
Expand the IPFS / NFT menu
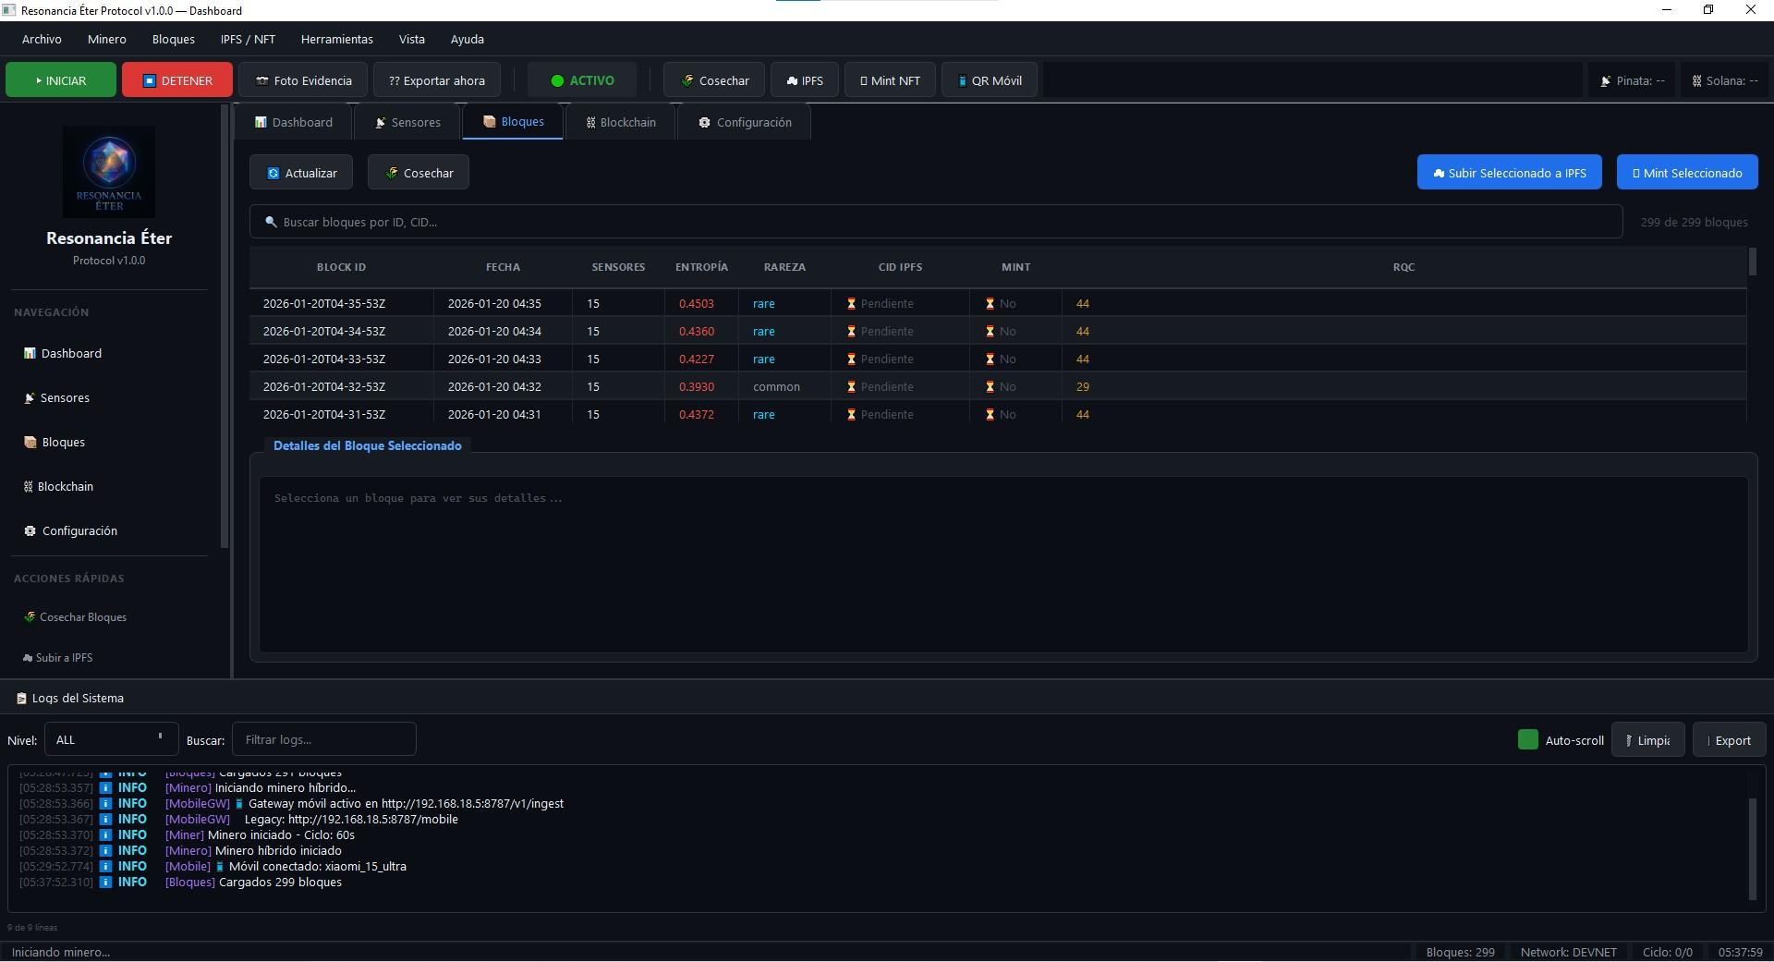248,40
